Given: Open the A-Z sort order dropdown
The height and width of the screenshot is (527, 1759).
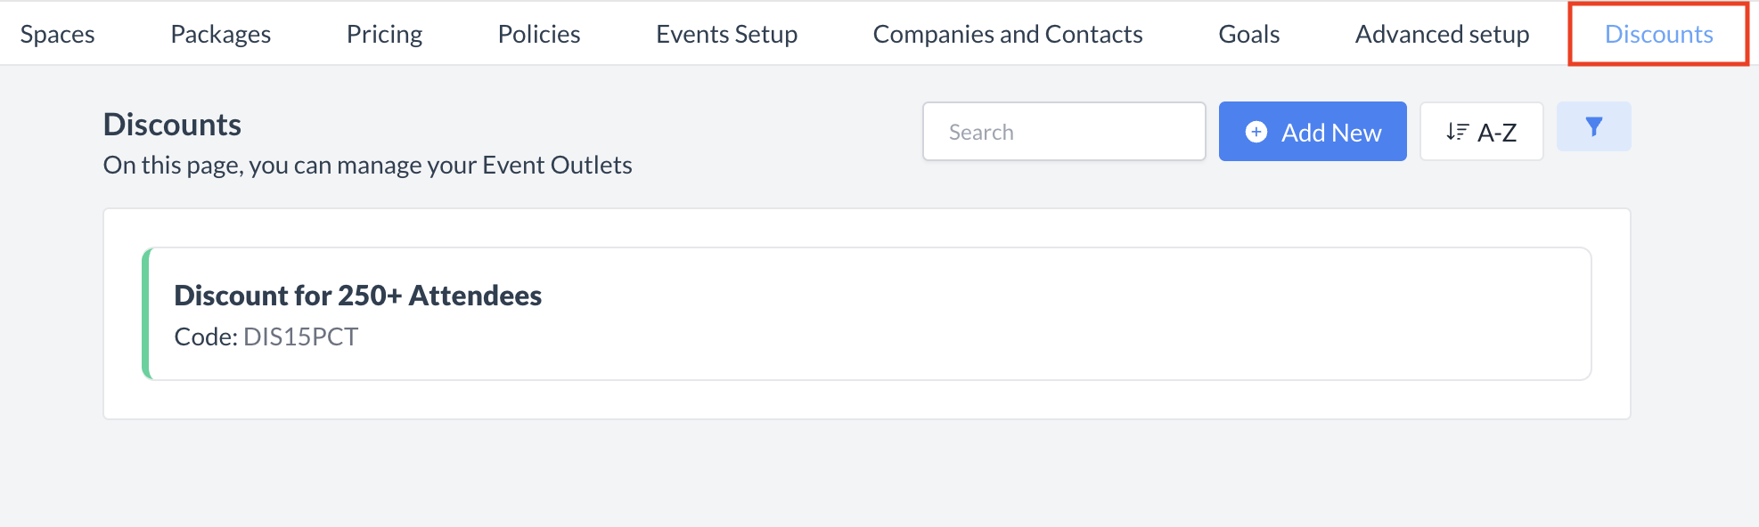Looking at the screenshot, I should tap(1481, 132).
